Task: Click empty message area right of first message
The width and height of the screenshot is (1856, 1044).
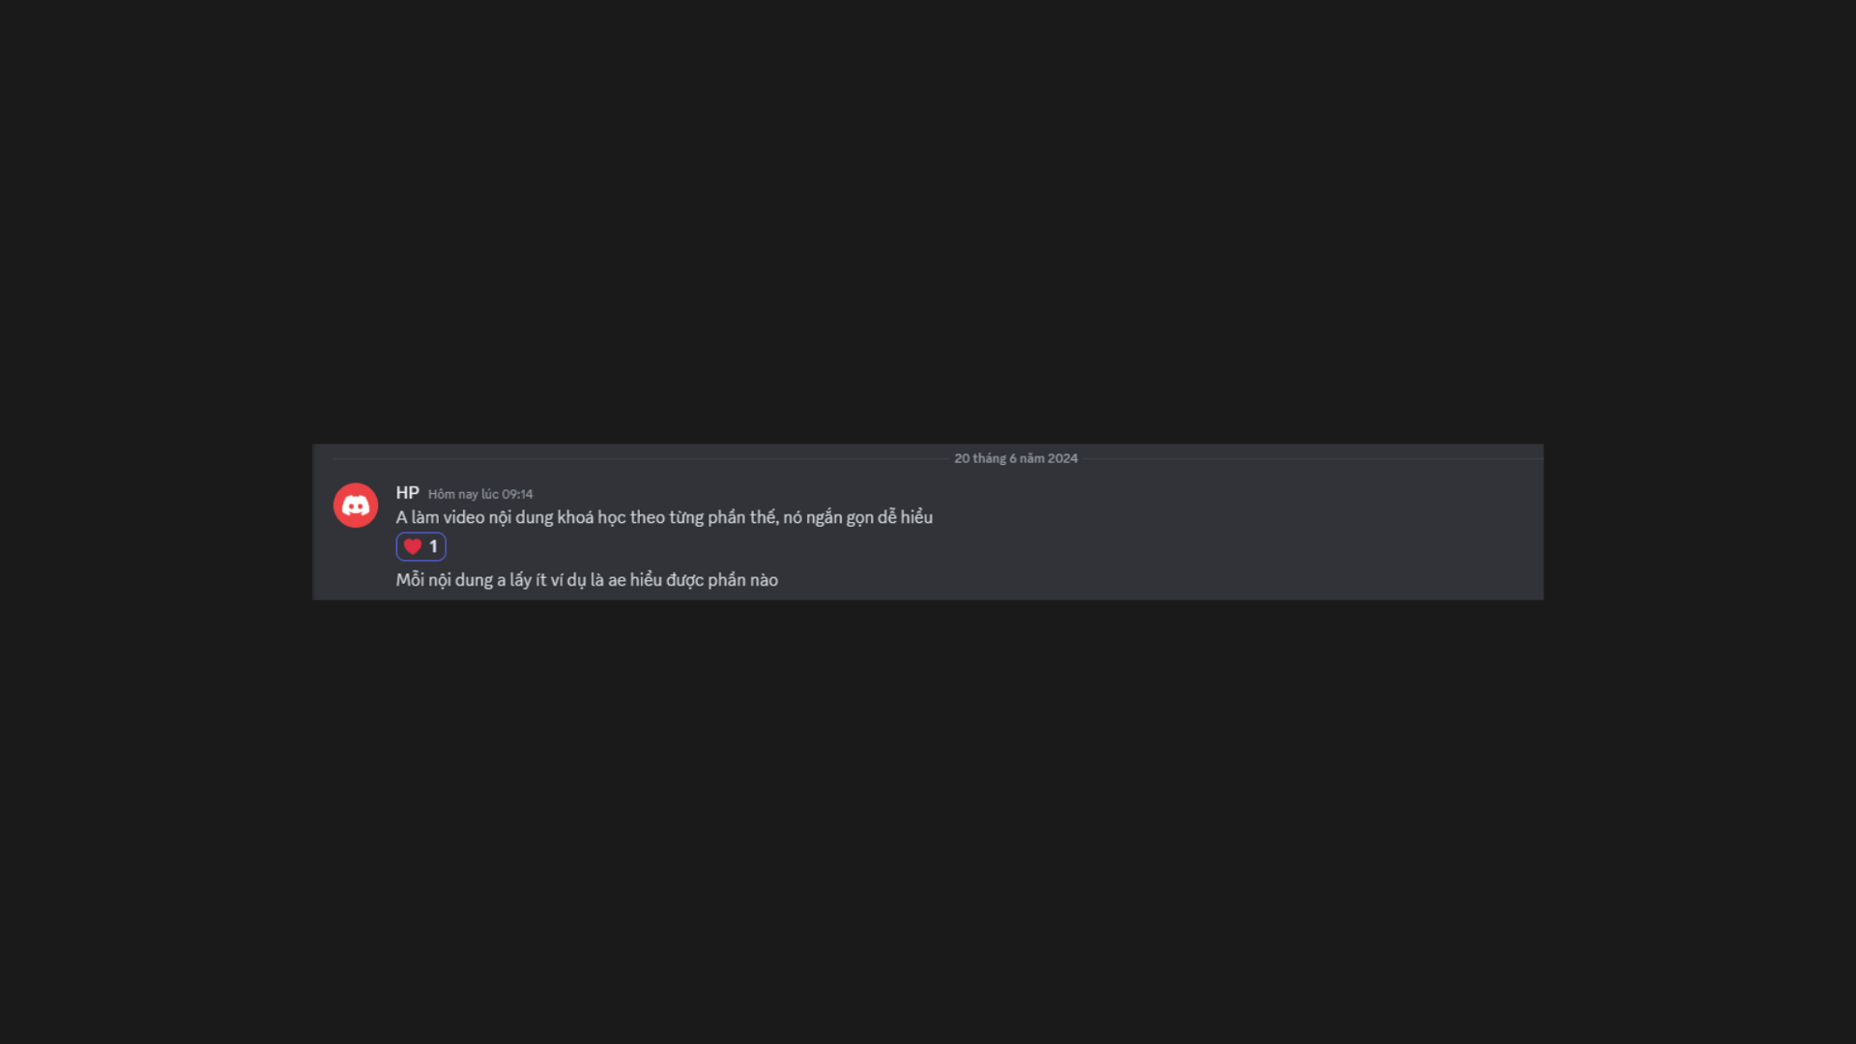Action: (1237, 517)
